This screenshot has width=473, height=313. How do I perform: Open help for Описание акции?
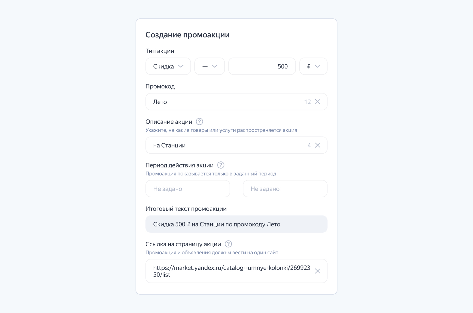tap(199, 122)
